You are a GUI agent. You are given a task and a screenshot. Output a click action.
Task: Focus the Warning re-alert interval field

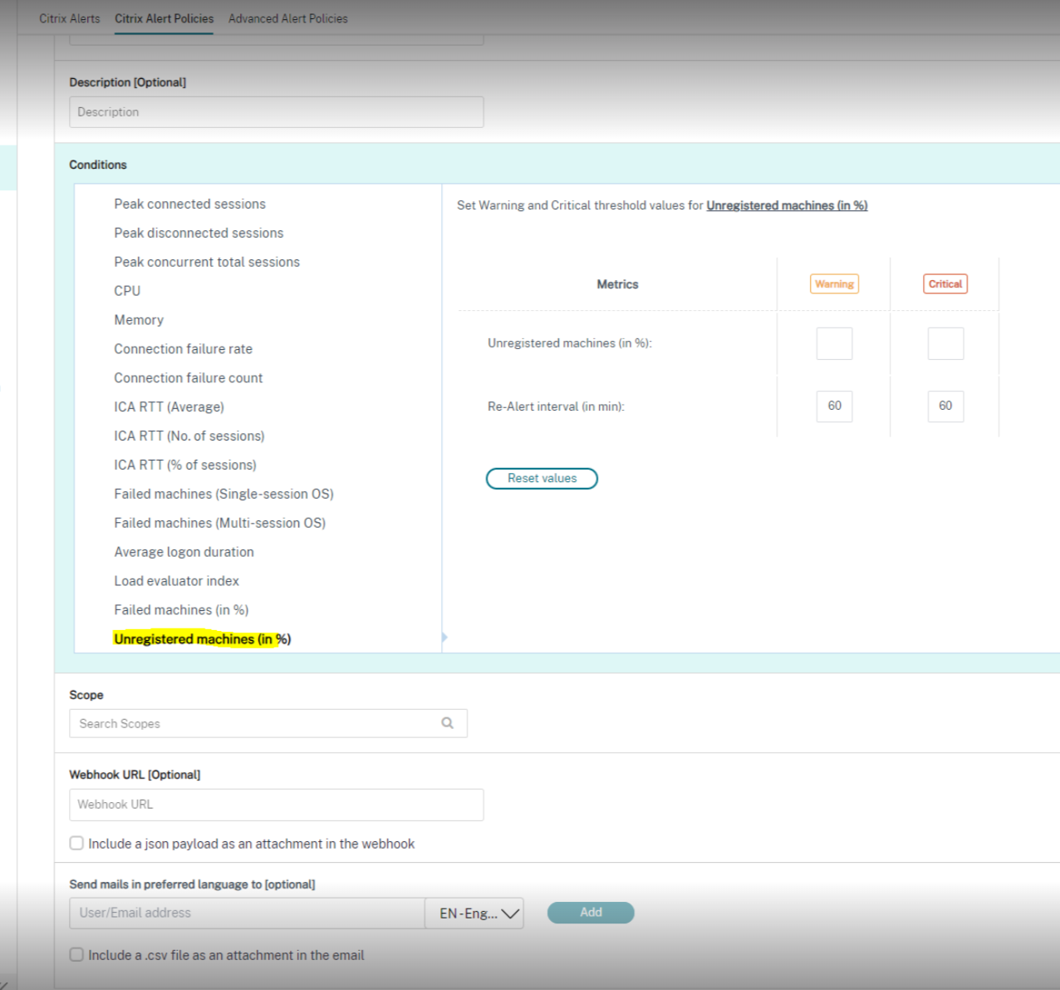[x=834, y=406]
